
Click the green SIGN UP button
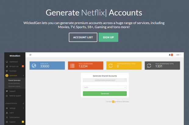[x=108, y=37]
